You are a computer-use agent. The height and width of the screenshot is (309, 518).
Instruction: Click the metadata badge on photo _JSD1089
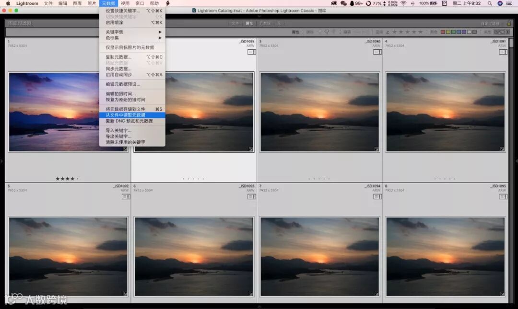point(251,52)
